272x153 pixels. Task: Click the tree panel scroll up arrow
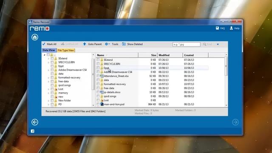[x=93, y=55]
